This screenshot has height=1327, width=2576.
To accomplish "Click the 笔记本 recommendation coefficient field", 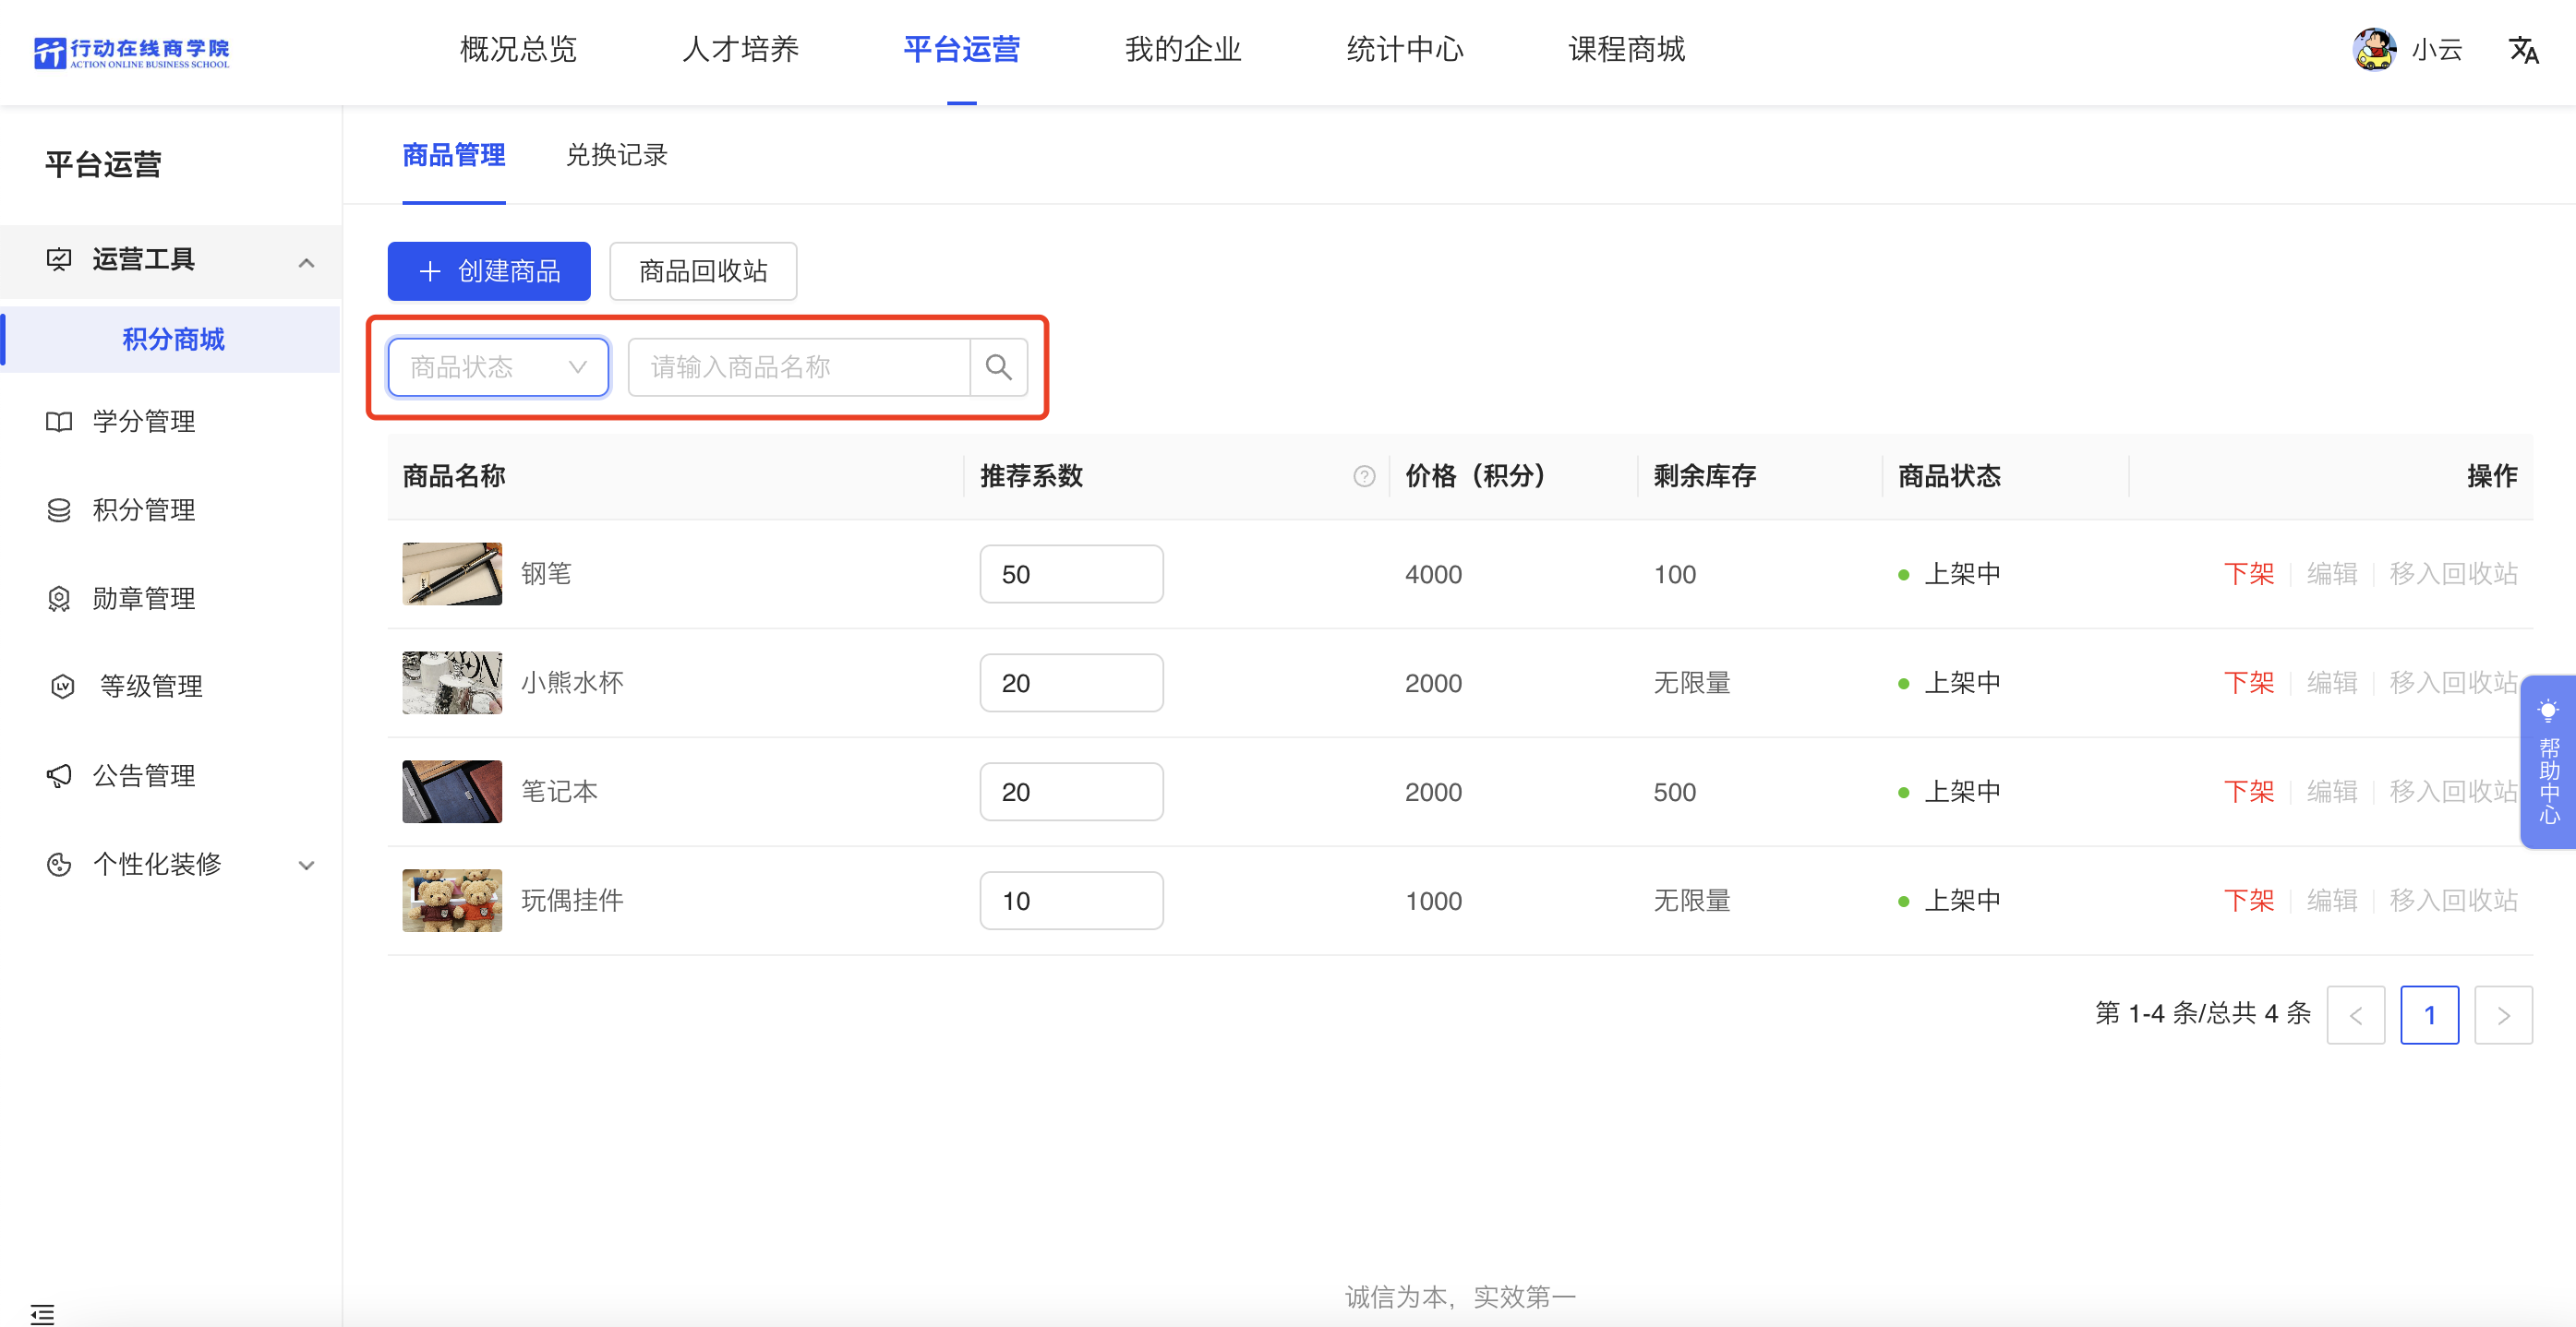I will point(1071,793).
